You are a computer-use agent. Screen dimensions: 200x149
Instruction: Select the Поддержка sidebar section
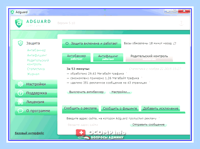[x=36, y=93]
